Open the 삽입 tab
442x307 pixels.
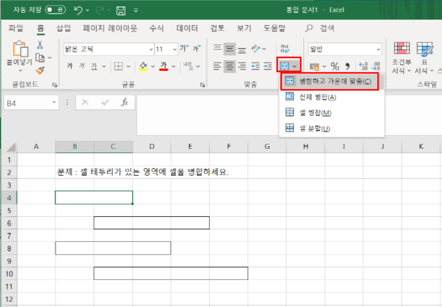click(63, 28)
